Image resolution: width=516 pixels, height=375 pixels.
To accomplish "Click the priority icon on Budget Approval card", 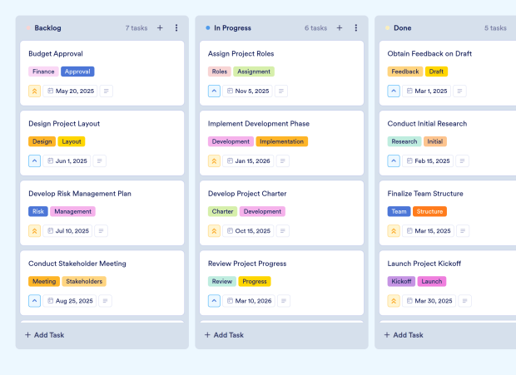I will tap(35, 91).
